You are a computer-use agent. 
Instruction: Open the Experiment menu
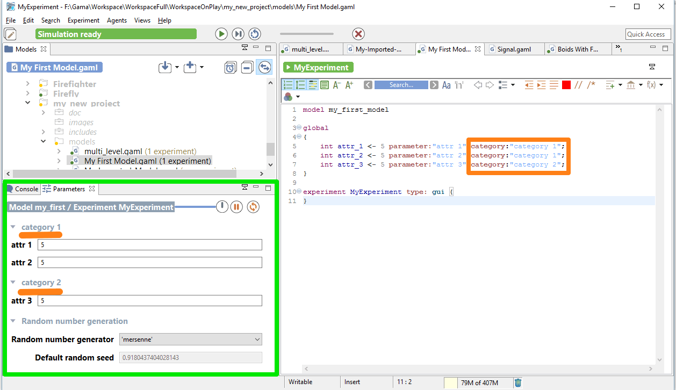tap(83, 20)
